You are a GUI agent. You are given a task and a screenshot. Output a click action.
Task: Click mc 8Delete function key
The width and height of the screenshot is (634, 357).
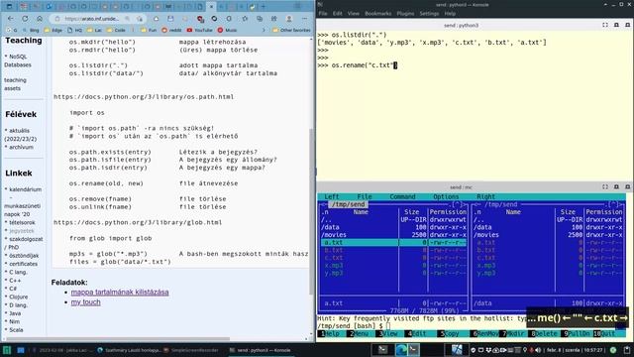click(544, 334)
